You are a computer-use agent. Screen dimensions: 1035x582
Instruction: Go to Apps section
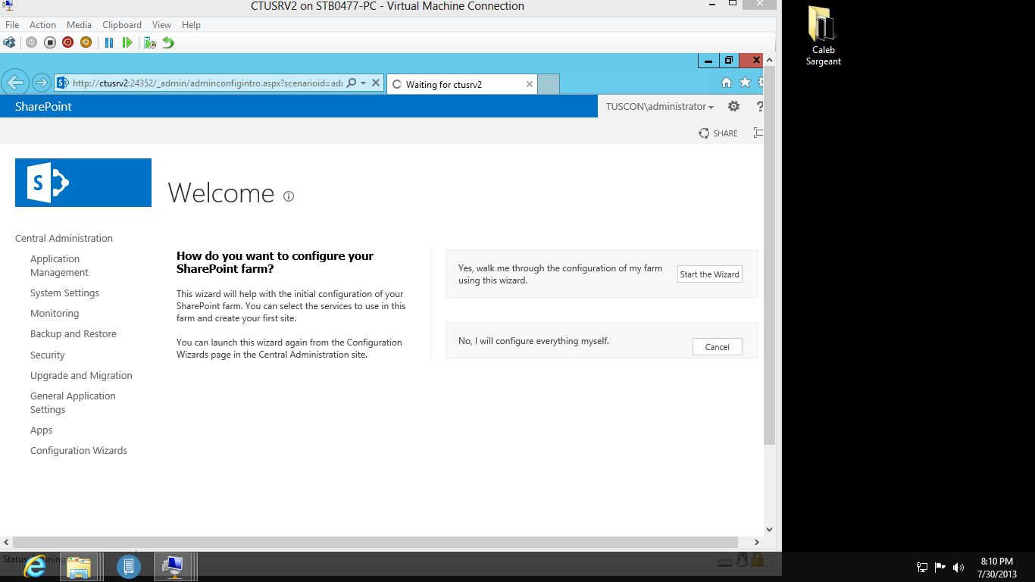click(42, 430)
